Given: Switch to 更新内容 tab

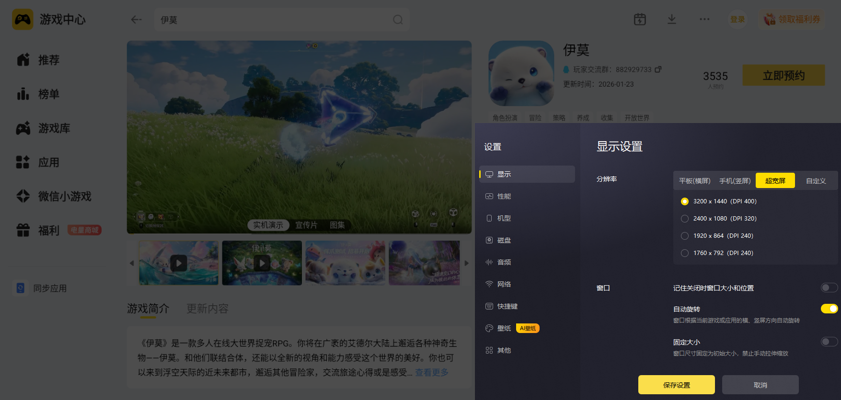Looking at the screenshot, I should point(207,309).
